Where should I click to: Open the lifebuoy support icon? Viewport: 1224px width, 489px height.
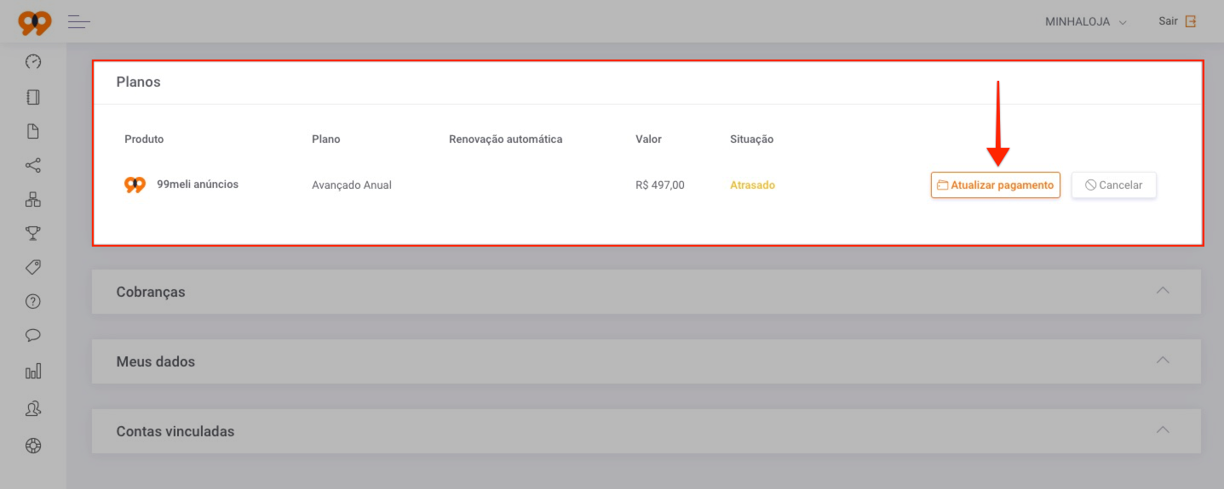point(33,445)
